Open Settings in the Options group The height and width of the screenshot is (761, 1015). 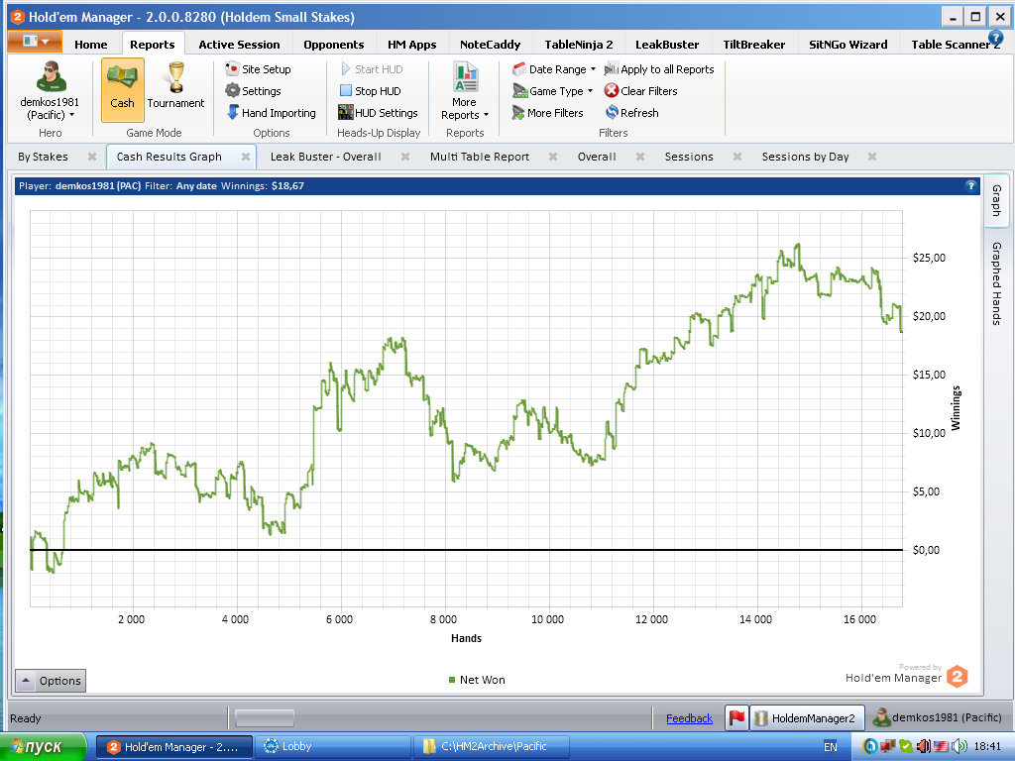(x=253, y=91)
